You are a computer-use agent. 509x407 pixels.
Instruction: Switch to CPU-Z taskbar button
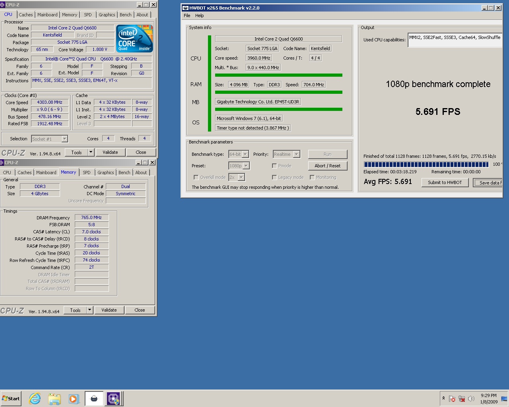tap(113, 399)
